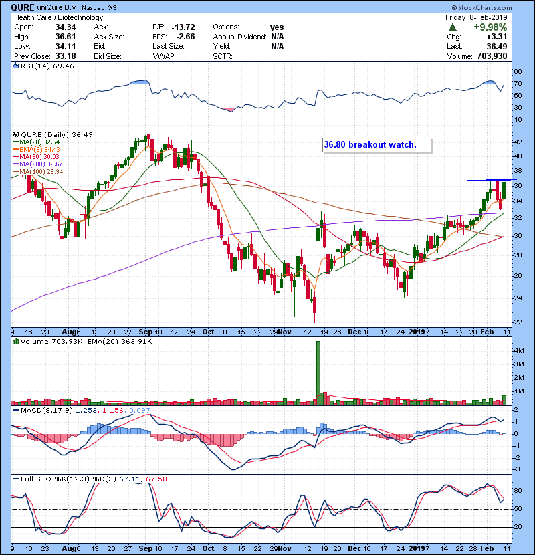Click the RSI line icon beside RSI(14)
The width and height of the screenshot is (535, 555).
(x=15, y=66)
